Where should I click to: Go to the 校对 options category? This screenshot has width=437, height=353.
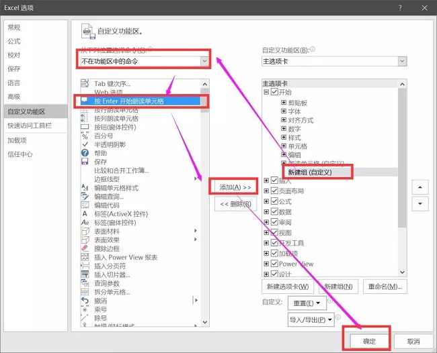point(14,55)
